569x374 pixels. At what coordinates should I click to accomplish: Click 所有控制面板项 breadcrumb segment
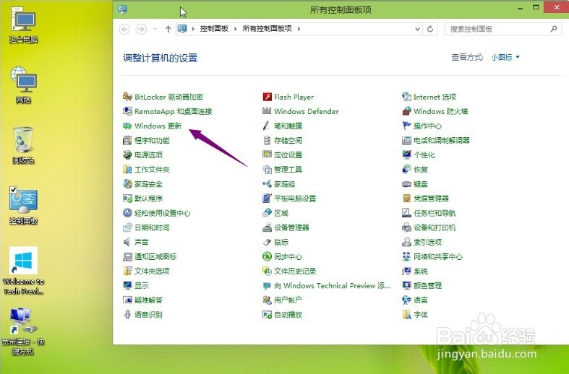point(267,29)
